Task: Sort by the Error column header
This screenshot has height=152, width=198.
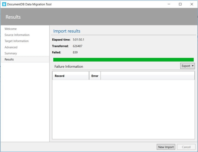Action: (x=95, y=76)
